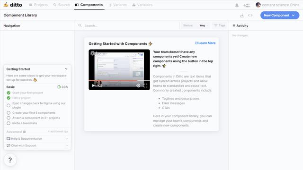Click the user avatar image

click(258, 5)
